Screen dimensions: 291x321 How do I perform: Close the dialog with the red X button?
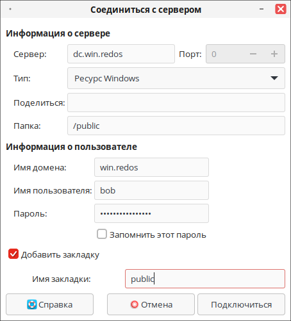point(281,10)
